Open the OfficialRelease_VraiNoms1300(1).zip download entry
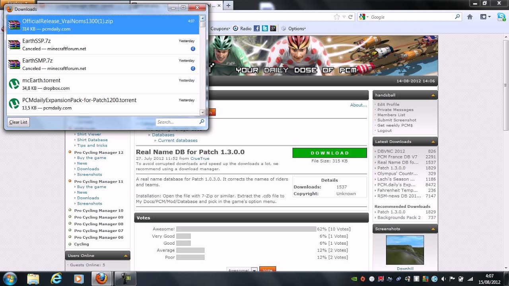 (103, 25)
